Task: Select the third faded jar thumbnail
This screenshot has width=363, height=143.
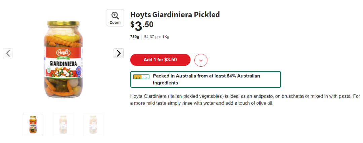Action: point(93,125)
